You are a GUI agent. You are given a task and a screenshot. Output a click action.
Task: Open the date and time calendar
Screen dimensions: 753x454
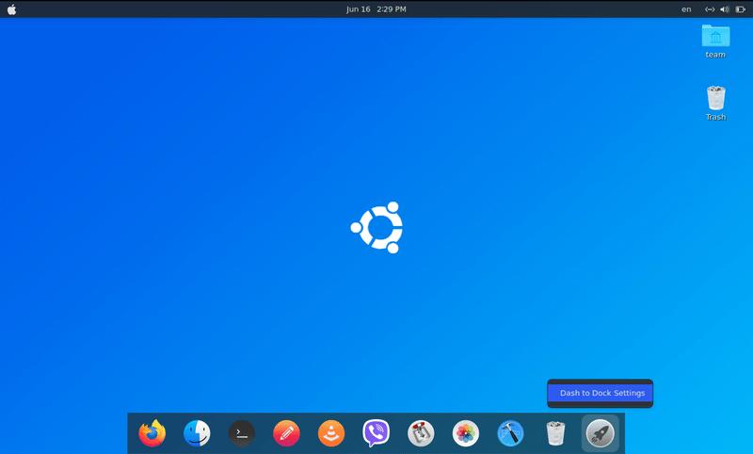click(x=376, y=9)
